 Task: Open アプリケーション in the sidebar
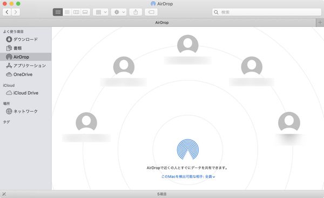[25, 66]
